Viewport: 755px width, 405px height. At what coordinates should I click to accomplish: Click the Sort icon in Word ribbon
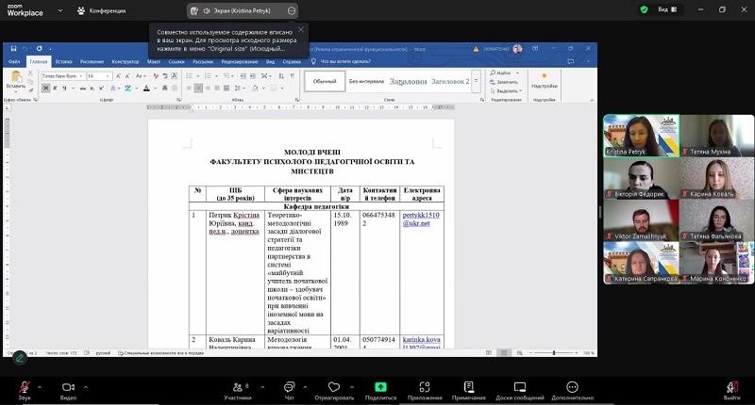click(281, 76)
